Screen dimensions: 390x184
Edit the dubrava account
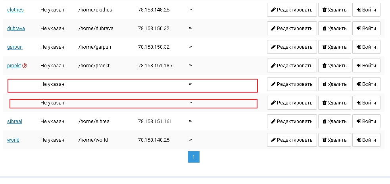point(292,28)
